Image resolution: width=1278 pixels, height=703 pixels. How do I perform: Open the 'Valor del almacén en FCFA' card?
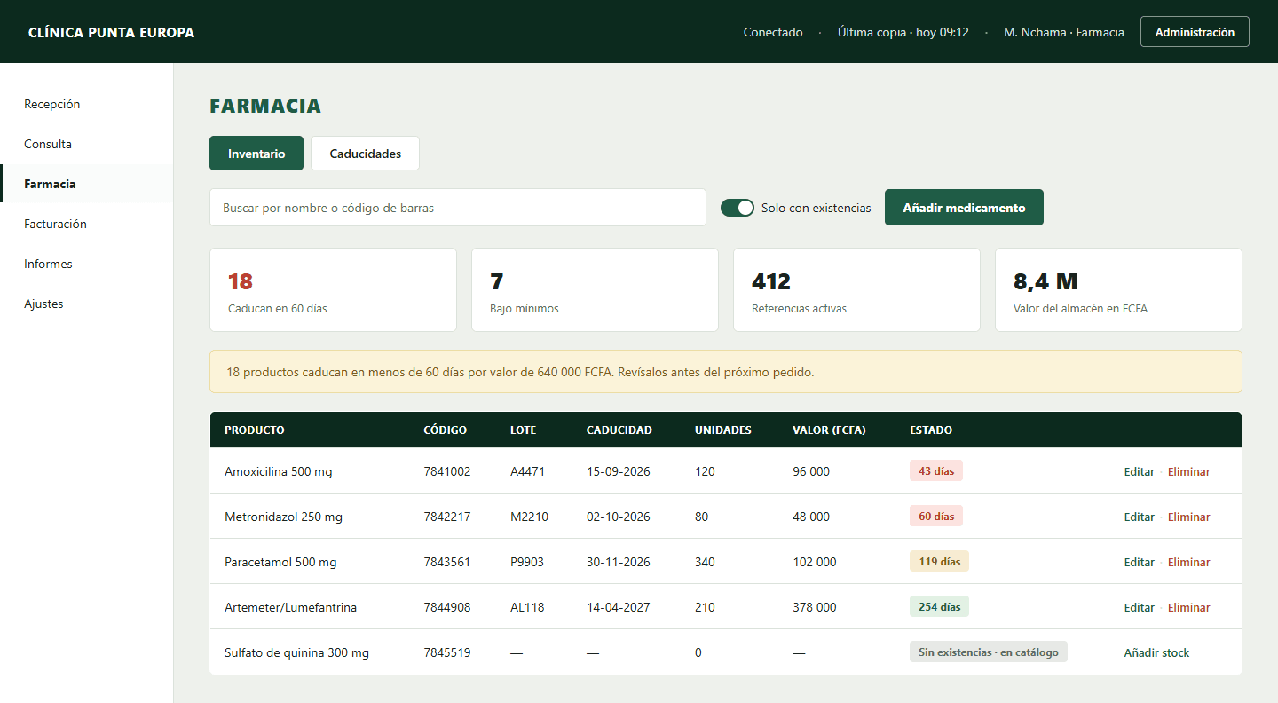click(1118, 289)
